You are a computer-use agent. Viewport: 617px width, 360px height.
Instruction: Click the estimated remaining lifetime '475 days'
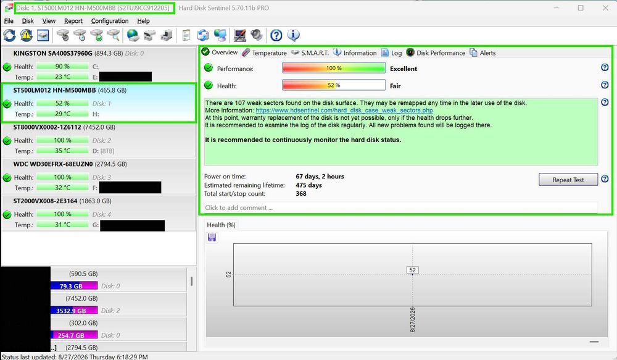[x=308, y=185]
